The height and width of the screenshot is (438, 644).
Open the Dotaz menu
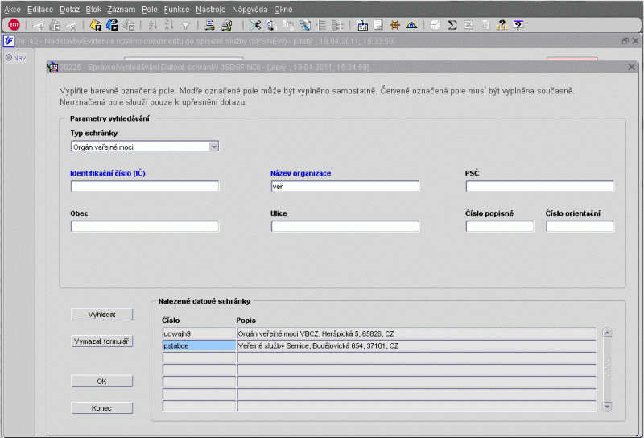69,8
